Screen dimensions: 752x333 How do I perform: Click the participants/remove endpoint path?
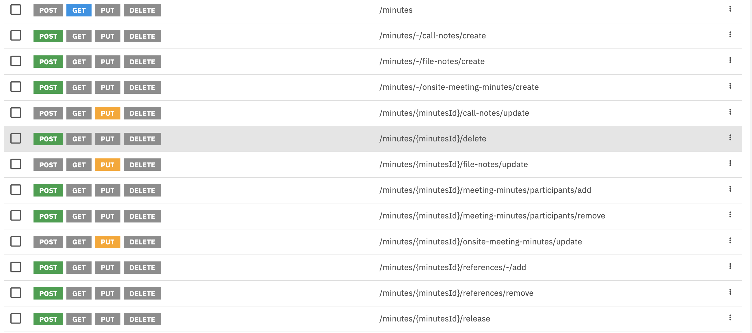pyautogui.click(x=492, y=216)
